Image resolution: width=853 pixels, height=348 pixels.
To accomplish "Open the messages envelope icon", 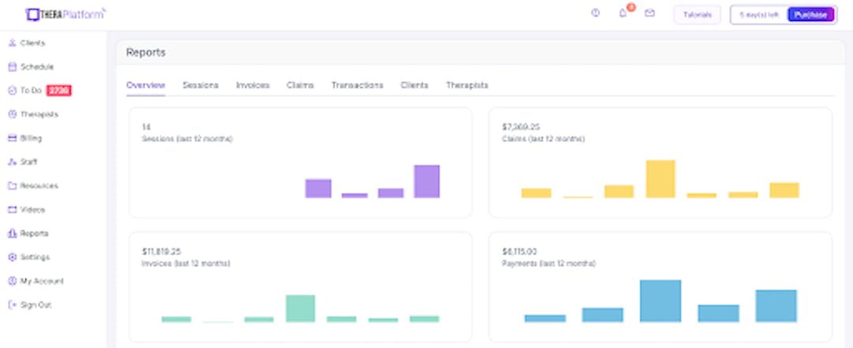I will [x=650, y=13].
